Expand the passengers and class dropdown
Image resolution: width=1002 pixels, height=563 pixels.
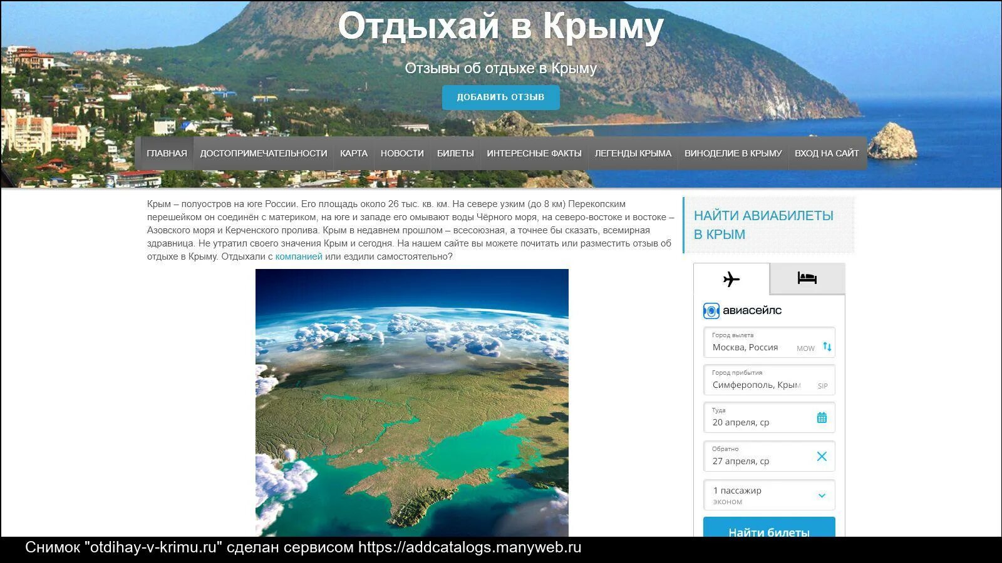point(769,495)
